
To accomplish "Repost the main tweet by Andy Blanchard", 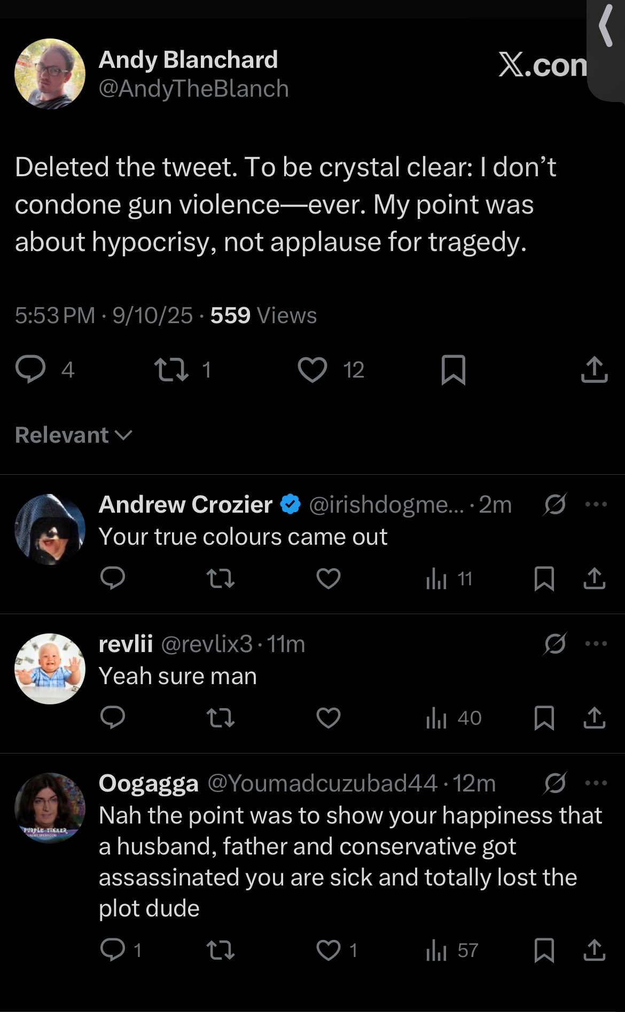I will tap(171, 370).
